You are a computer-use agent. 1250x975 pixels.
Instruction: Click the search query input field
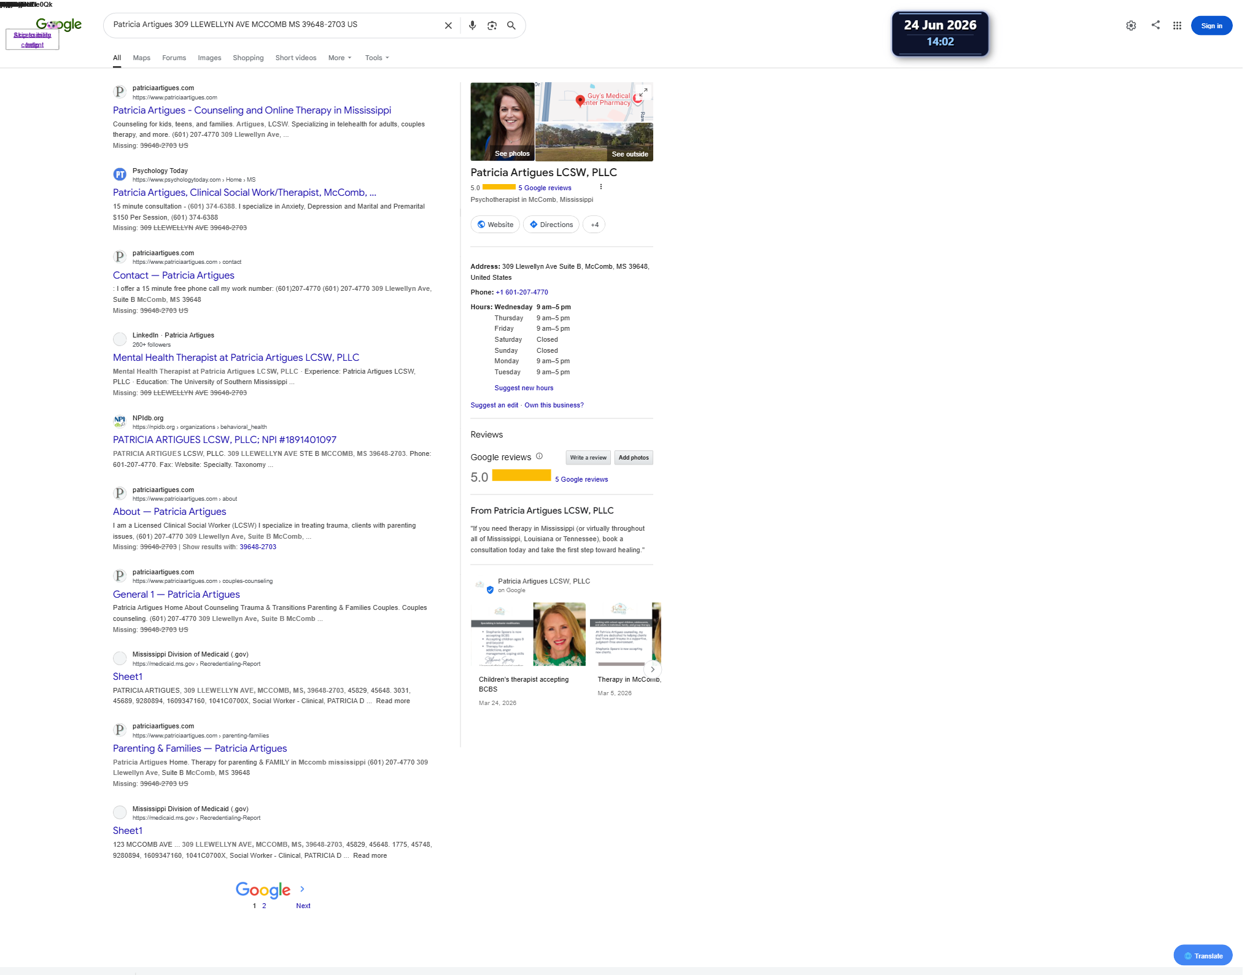click(x=273, y=25)
